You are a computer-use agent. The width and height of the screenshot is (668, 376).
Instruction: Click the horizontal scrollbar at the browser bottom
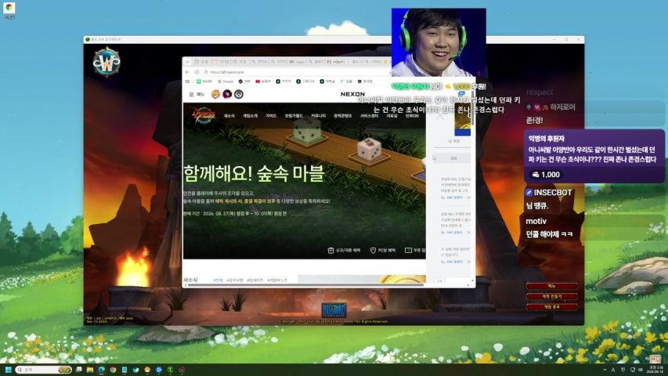[x=305, y=285]
